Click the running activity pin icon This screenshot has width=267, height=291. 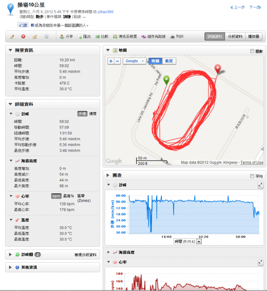10,9
